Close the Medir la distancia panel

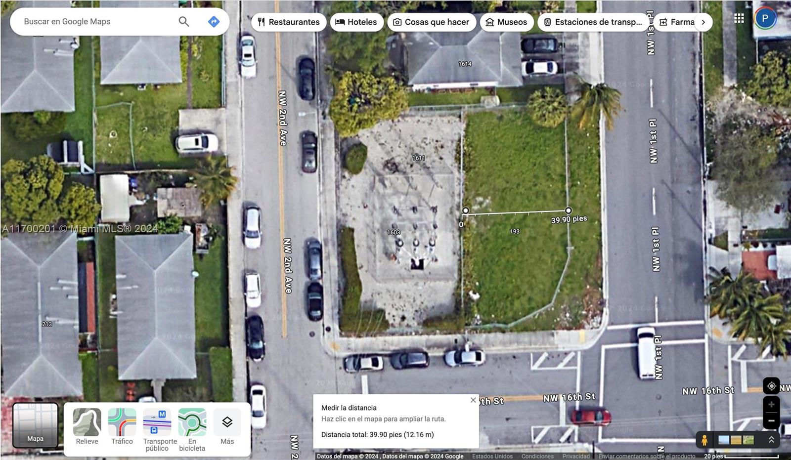click(x=473, y=400)
